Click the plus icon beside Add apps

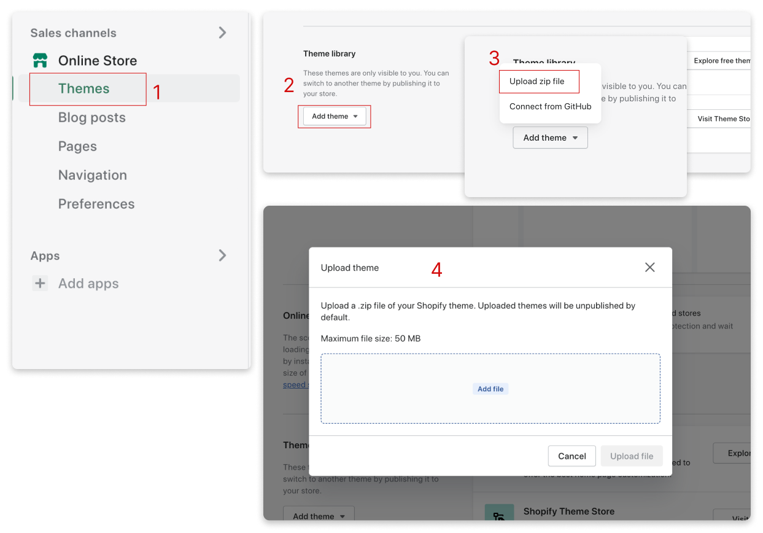pyautogui.click(x=40, y=283)
